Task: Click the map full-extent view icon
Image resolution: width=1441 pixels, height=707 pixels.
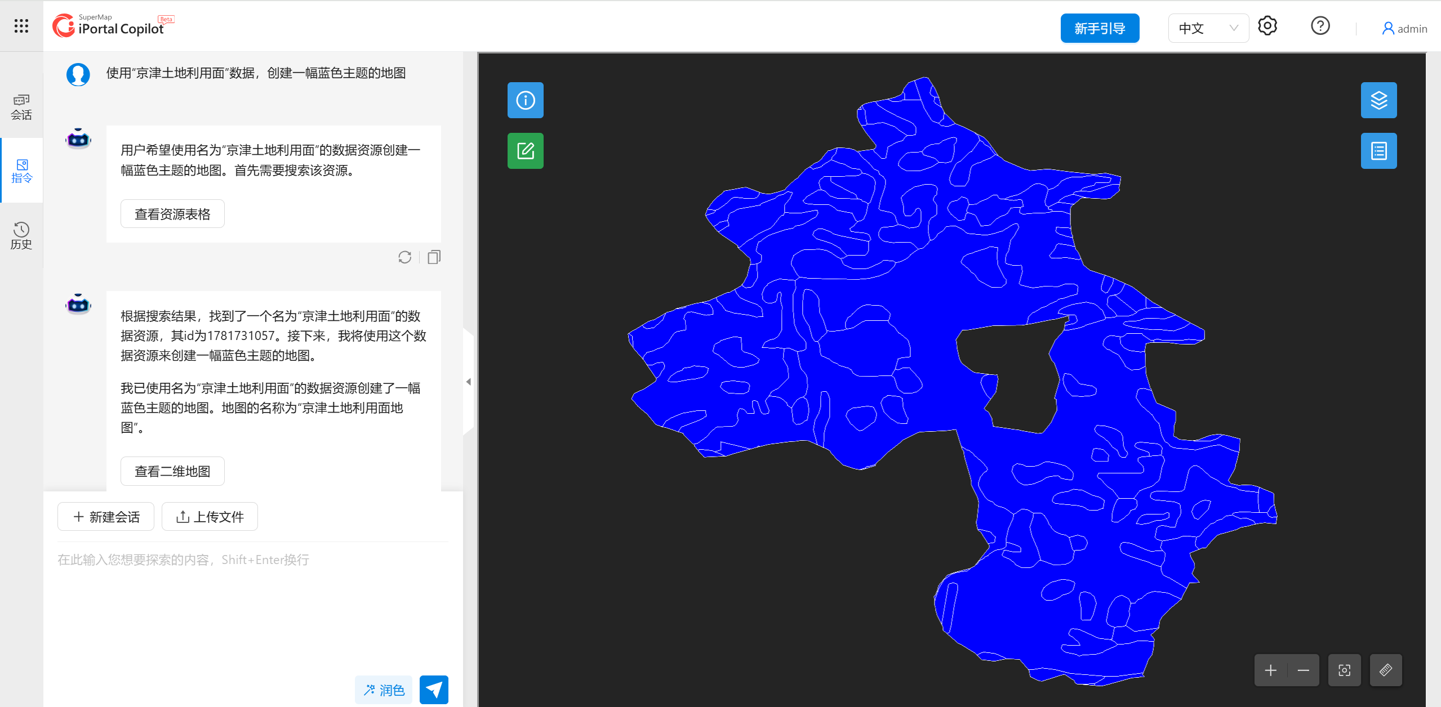Action: click(1345, 670)
